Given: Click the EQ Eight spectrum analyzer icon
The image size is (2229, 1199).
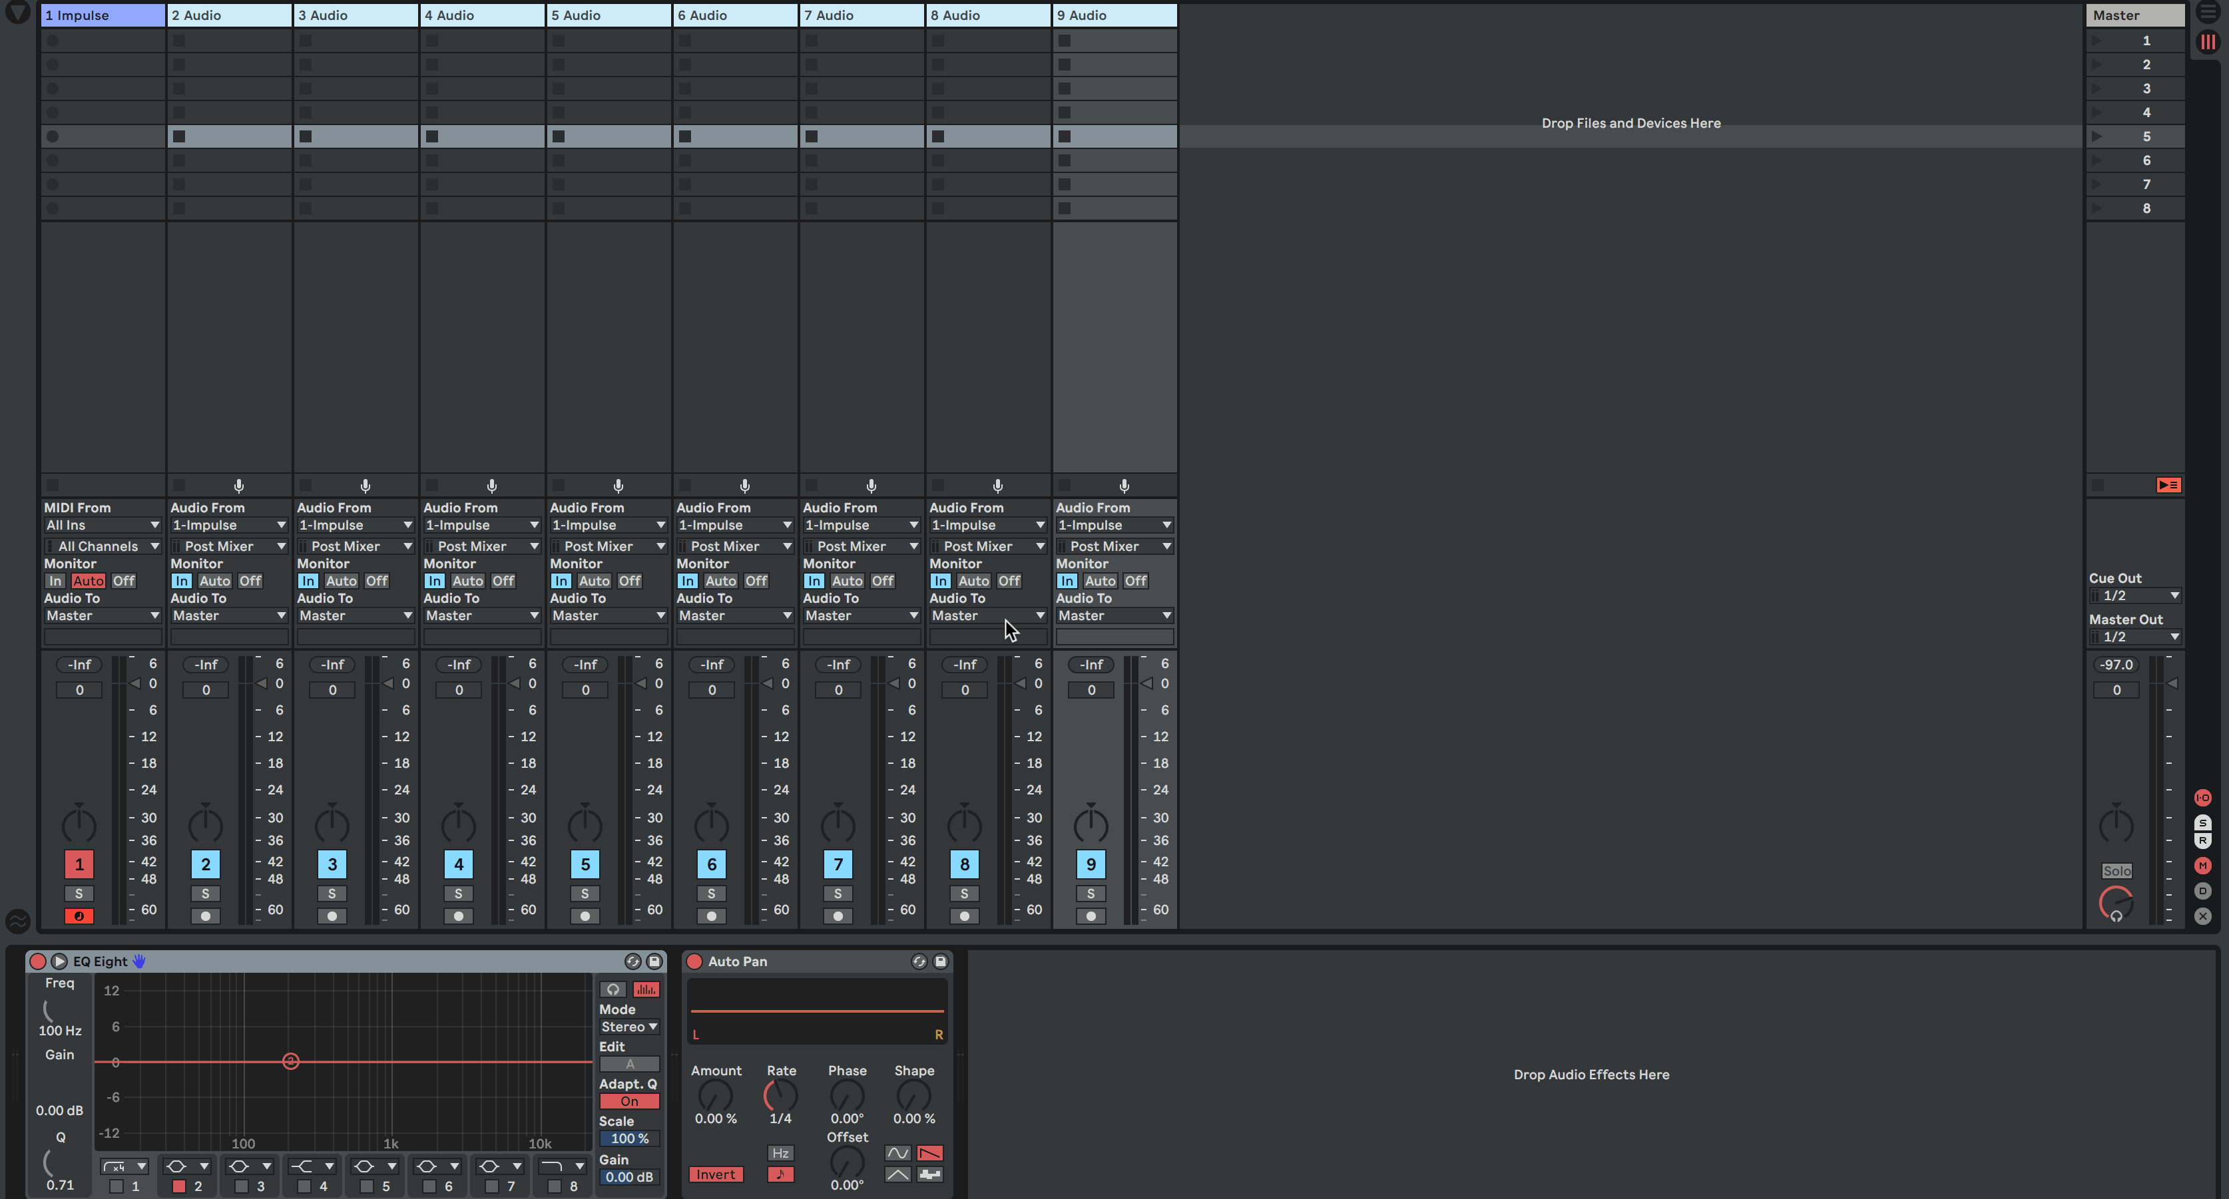Looking at the screenshot, I should (x=646, y=989).
